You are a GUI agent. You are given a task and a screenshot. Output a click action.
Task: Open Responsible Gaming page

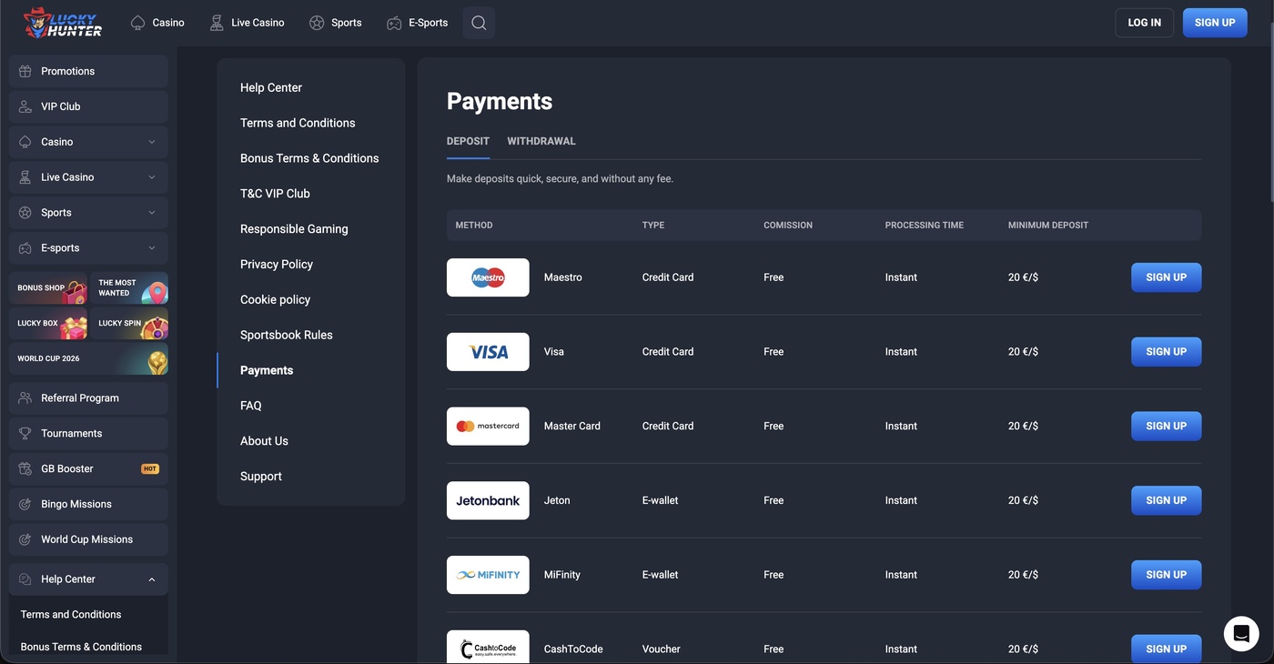point(294,229)
